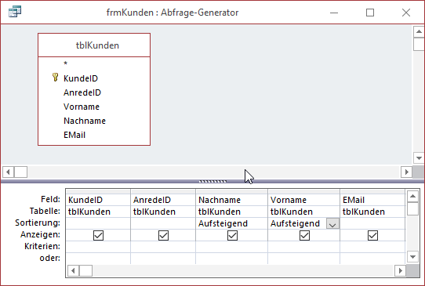425x286 pixels.
Task: Click the Feld cell containing Nachname
Action: [232, 200]
